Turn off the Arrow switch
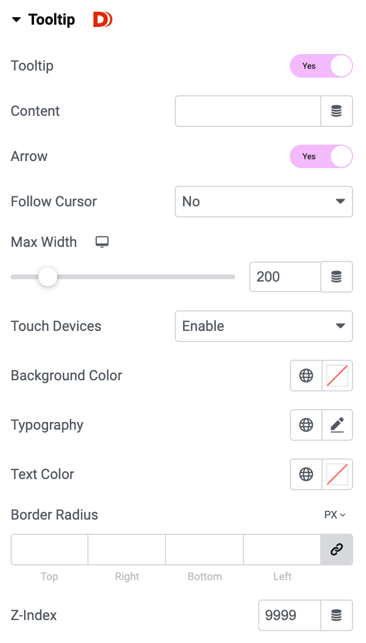The image size is (366, 643). coord(321,156)
